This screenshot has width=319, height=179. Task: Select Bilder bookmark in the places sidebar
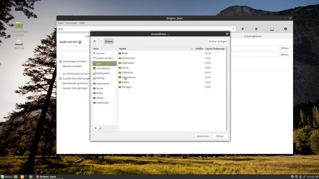point(105,93)
